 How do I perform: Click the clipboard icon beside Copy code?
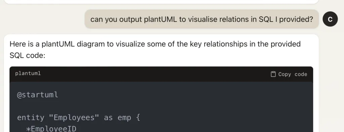(273, 74)
